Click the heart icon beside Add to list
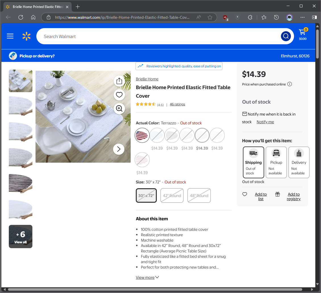The height and width of the screenshot is (293, 321). [x=245, y=194]
